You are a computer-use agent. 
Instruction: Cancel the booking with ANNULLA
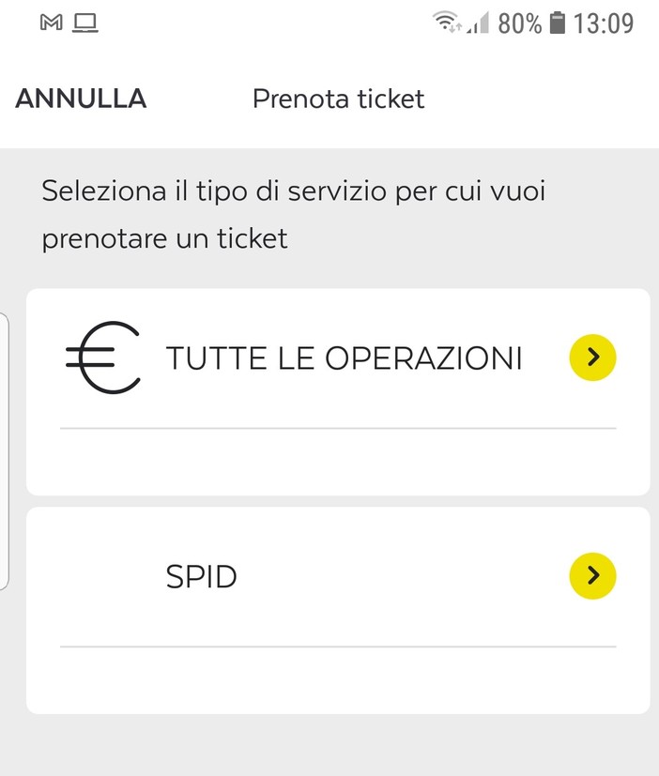[x=80, y=99]
